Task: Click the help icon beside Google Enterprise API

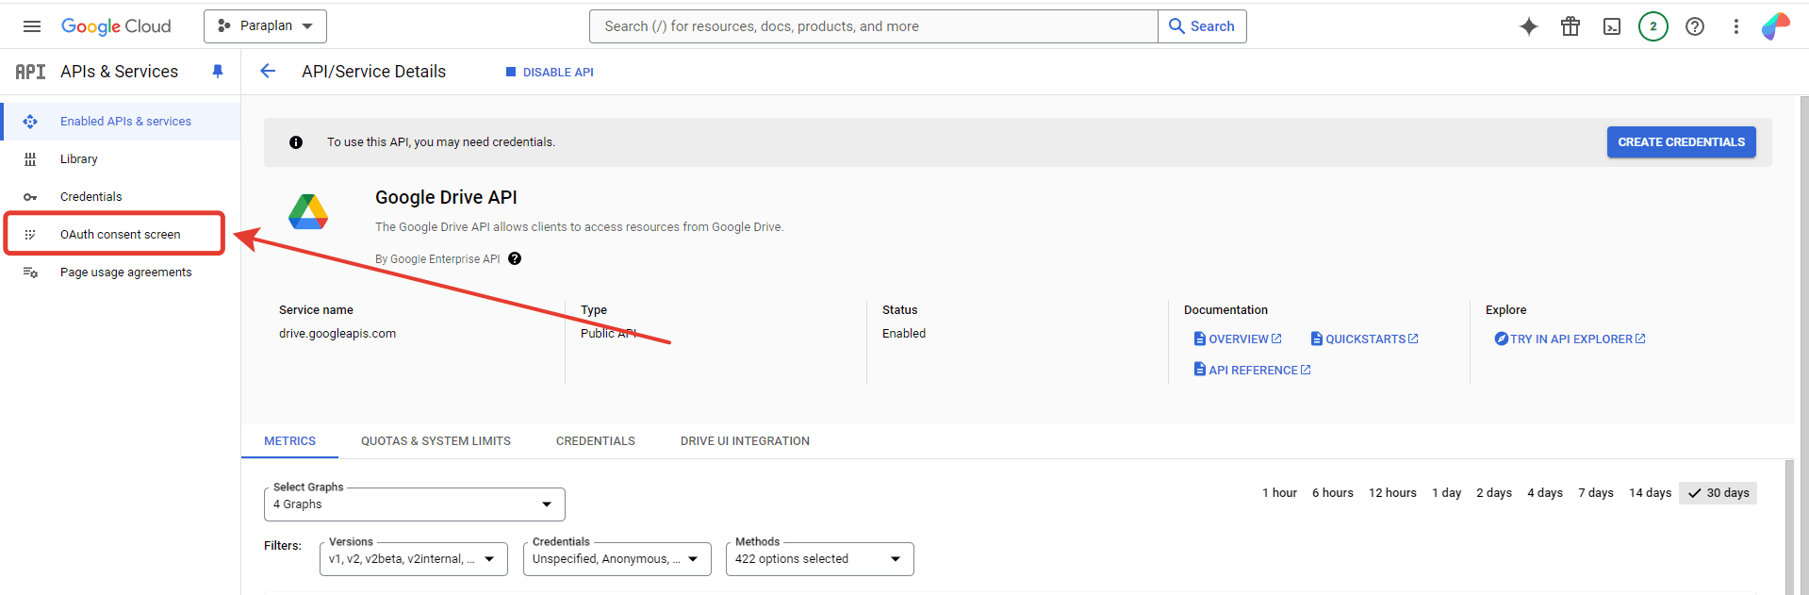Action: point(515,258)
